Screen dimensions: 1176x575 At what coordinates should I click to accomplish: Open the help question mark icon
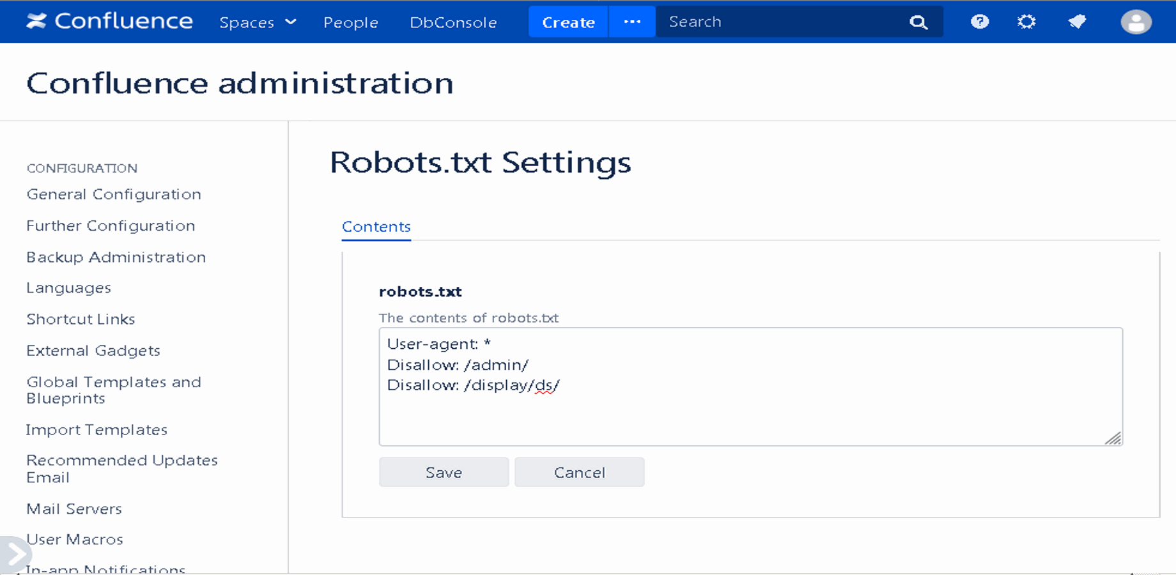[980, 22]
